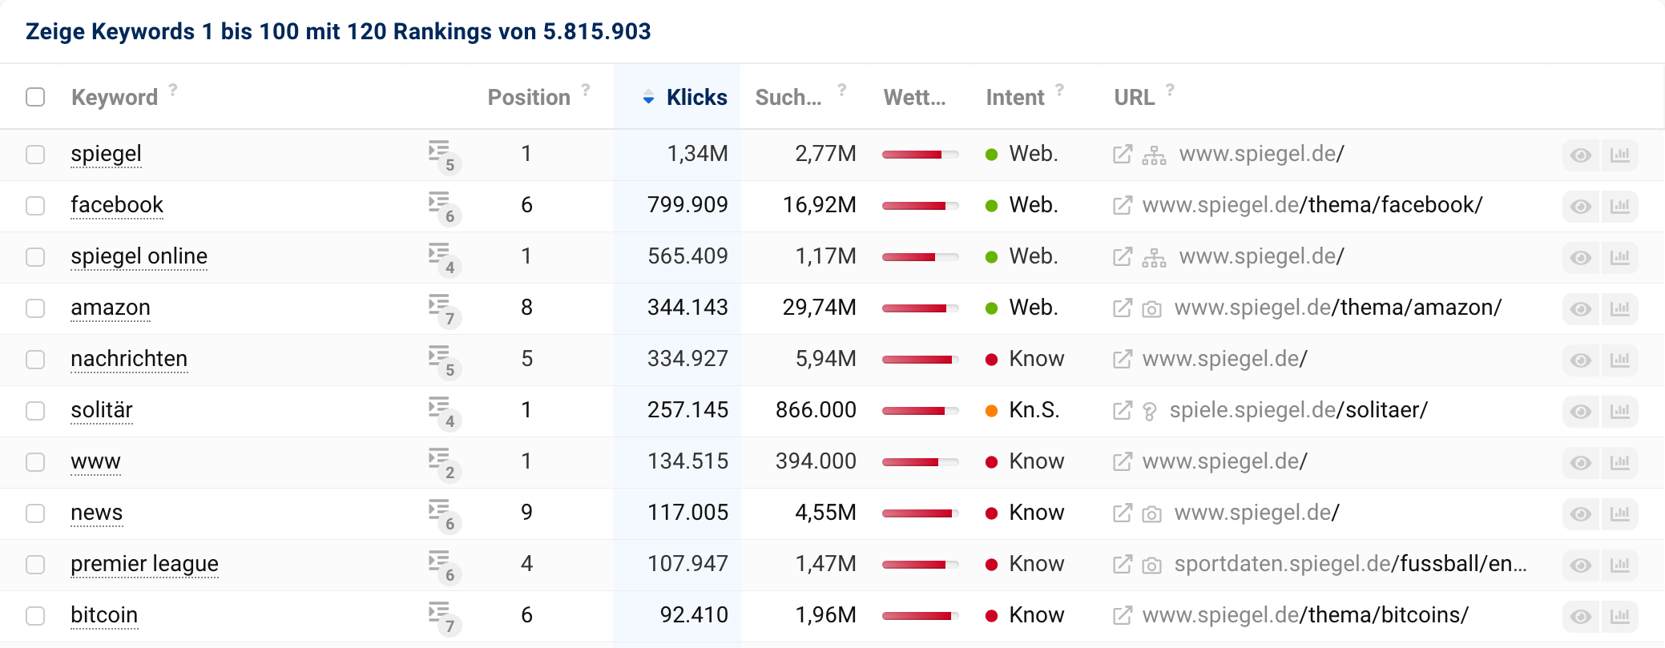Click question mark icon in solitär URL

point(1150,412)
